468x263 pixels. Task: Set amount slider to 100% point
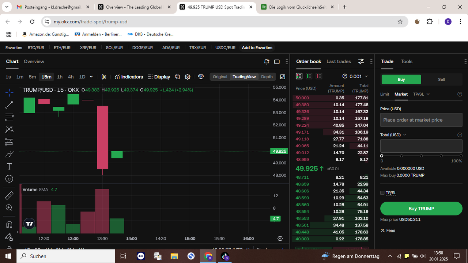461,156
